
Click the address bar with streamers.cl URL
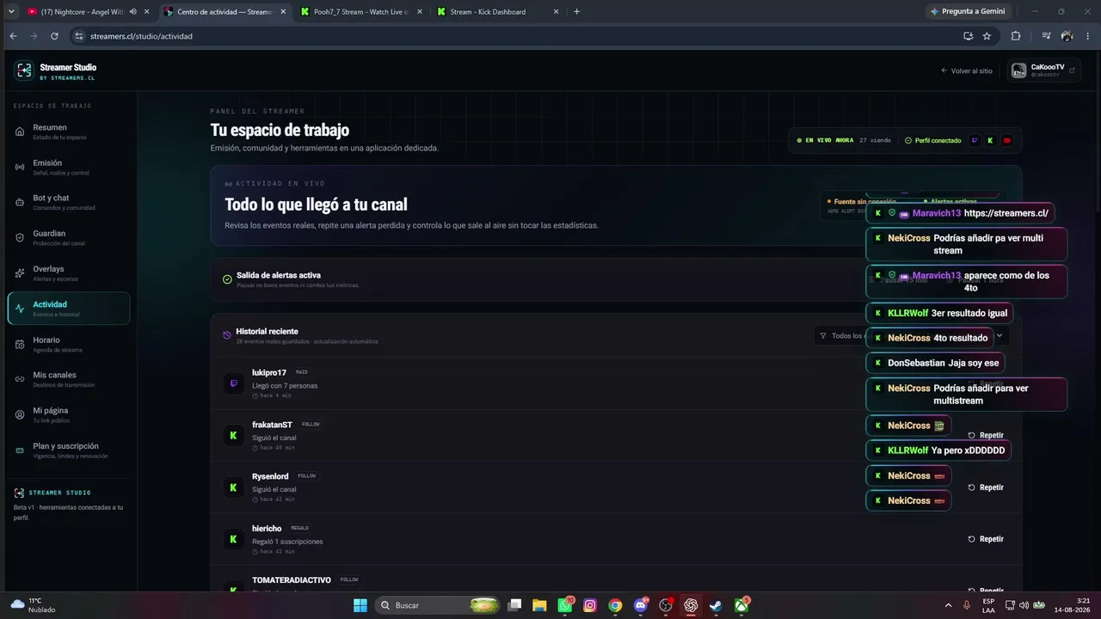516,36
